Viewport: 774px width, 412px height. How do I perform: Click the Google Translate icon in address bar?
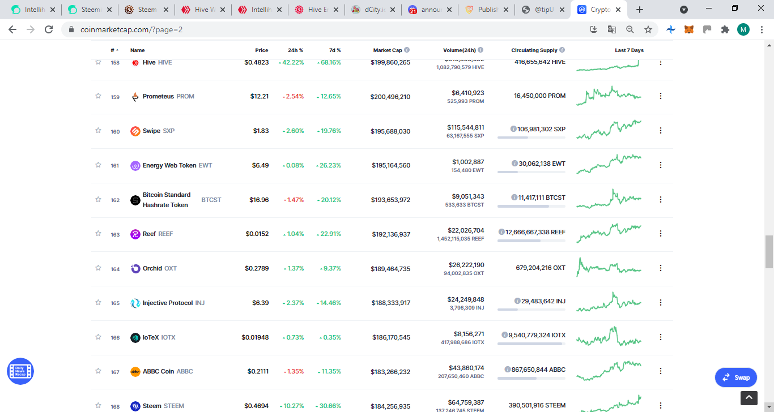tap(612, 29)
